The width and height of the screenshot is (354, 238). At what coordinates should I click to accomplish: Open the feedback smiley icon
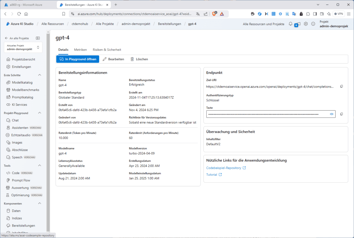tap(313, 24)
